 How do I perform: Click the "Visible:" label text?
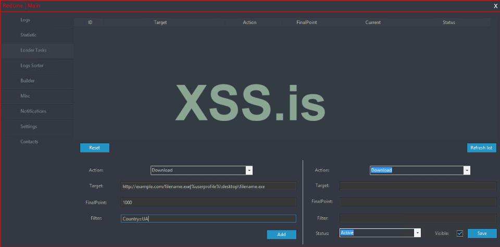click(x=442, y=233)
